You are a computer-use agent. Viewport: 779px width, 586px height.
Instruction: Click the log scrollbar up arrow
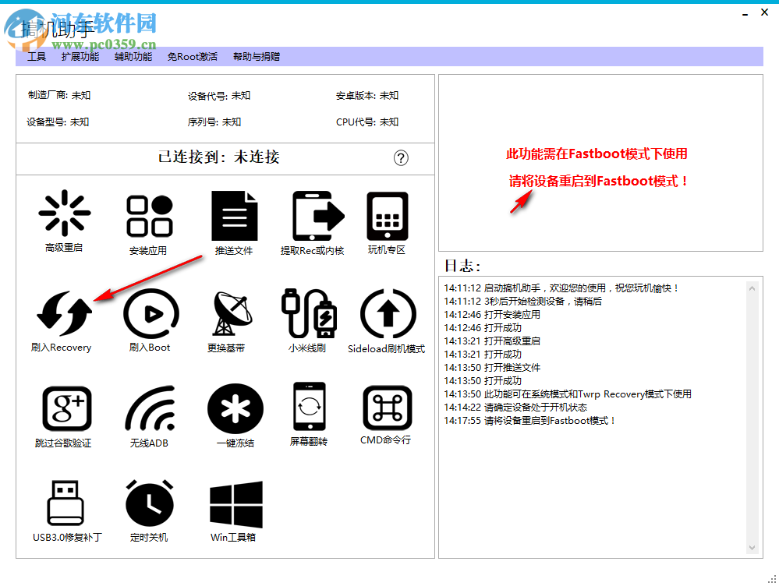pos(752,288)
